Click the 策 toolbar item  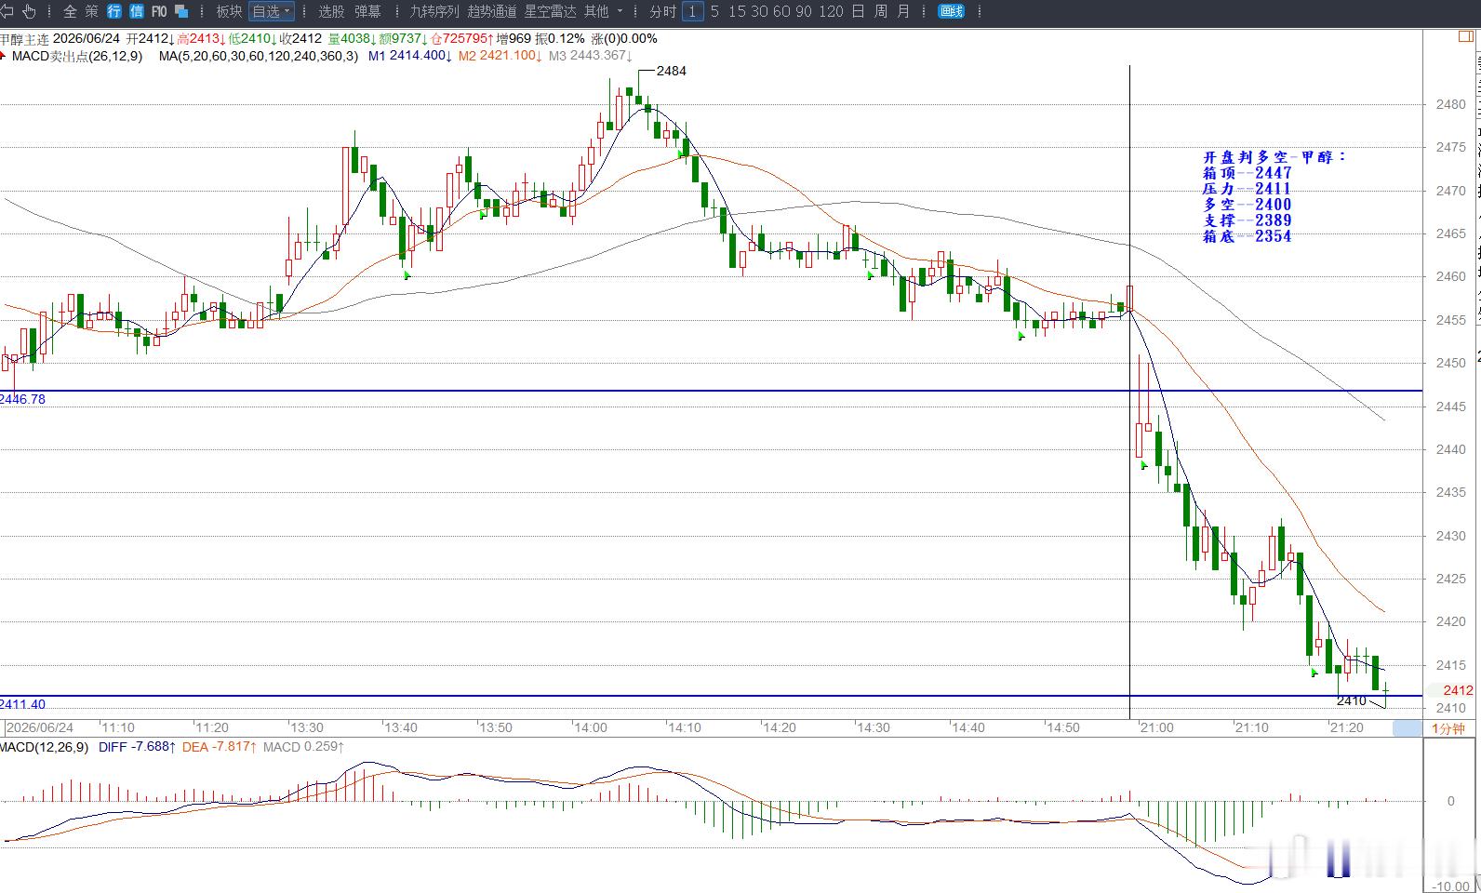tap(91, 11)
